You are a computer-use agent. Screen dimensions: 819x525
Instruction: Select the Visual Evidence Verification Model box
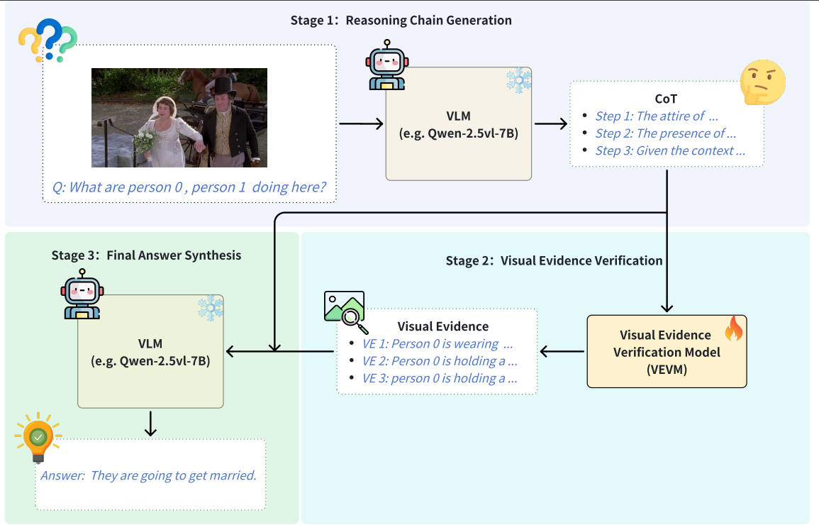(667, 351)
